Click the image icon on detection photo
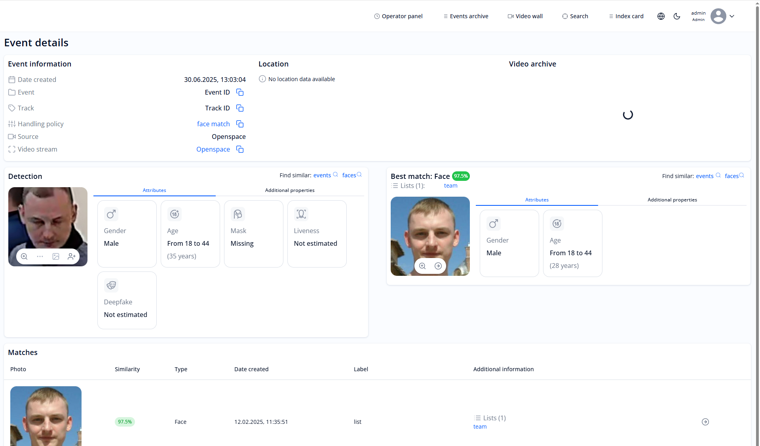Screen dimensions: 760x446 [56, 256]
